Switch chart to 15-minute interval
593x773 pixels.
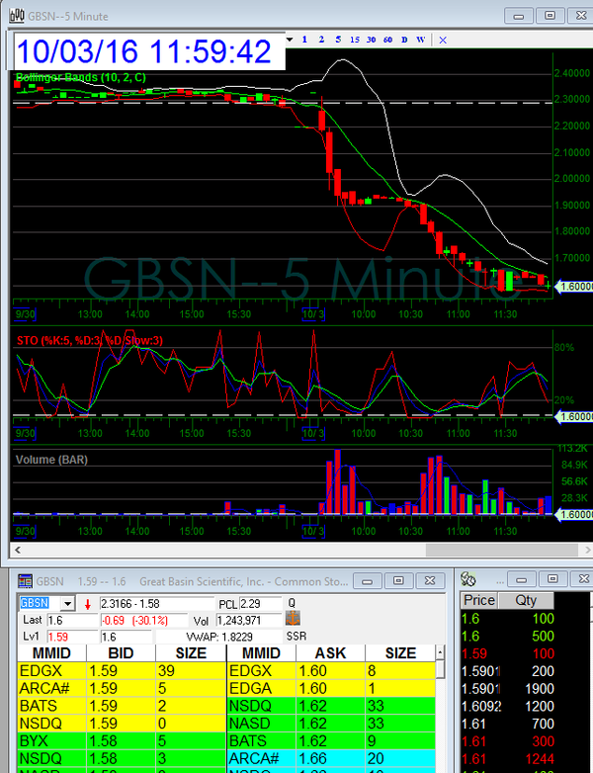pyautogui.click(x=354, y=40)
